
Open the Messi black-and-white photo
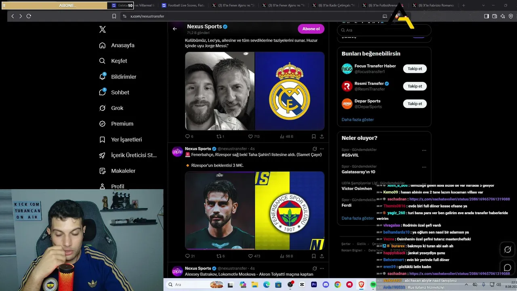(220, 91)
